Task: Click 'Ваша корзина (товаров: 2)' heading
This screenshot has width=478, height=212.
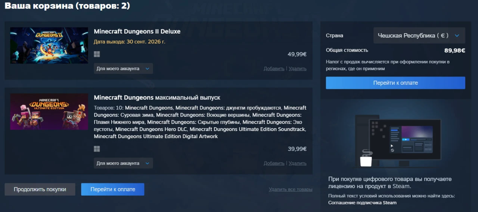Action: pyautogui.click(x=67, y=6)
